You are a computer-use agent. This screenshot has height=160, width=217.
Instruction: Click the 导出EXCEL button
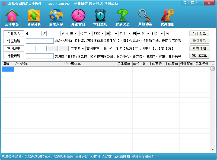(199, 56)
